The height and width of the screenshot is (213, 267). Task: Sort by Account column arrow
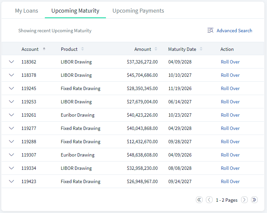pyautogui.click(x=44, y=49)
